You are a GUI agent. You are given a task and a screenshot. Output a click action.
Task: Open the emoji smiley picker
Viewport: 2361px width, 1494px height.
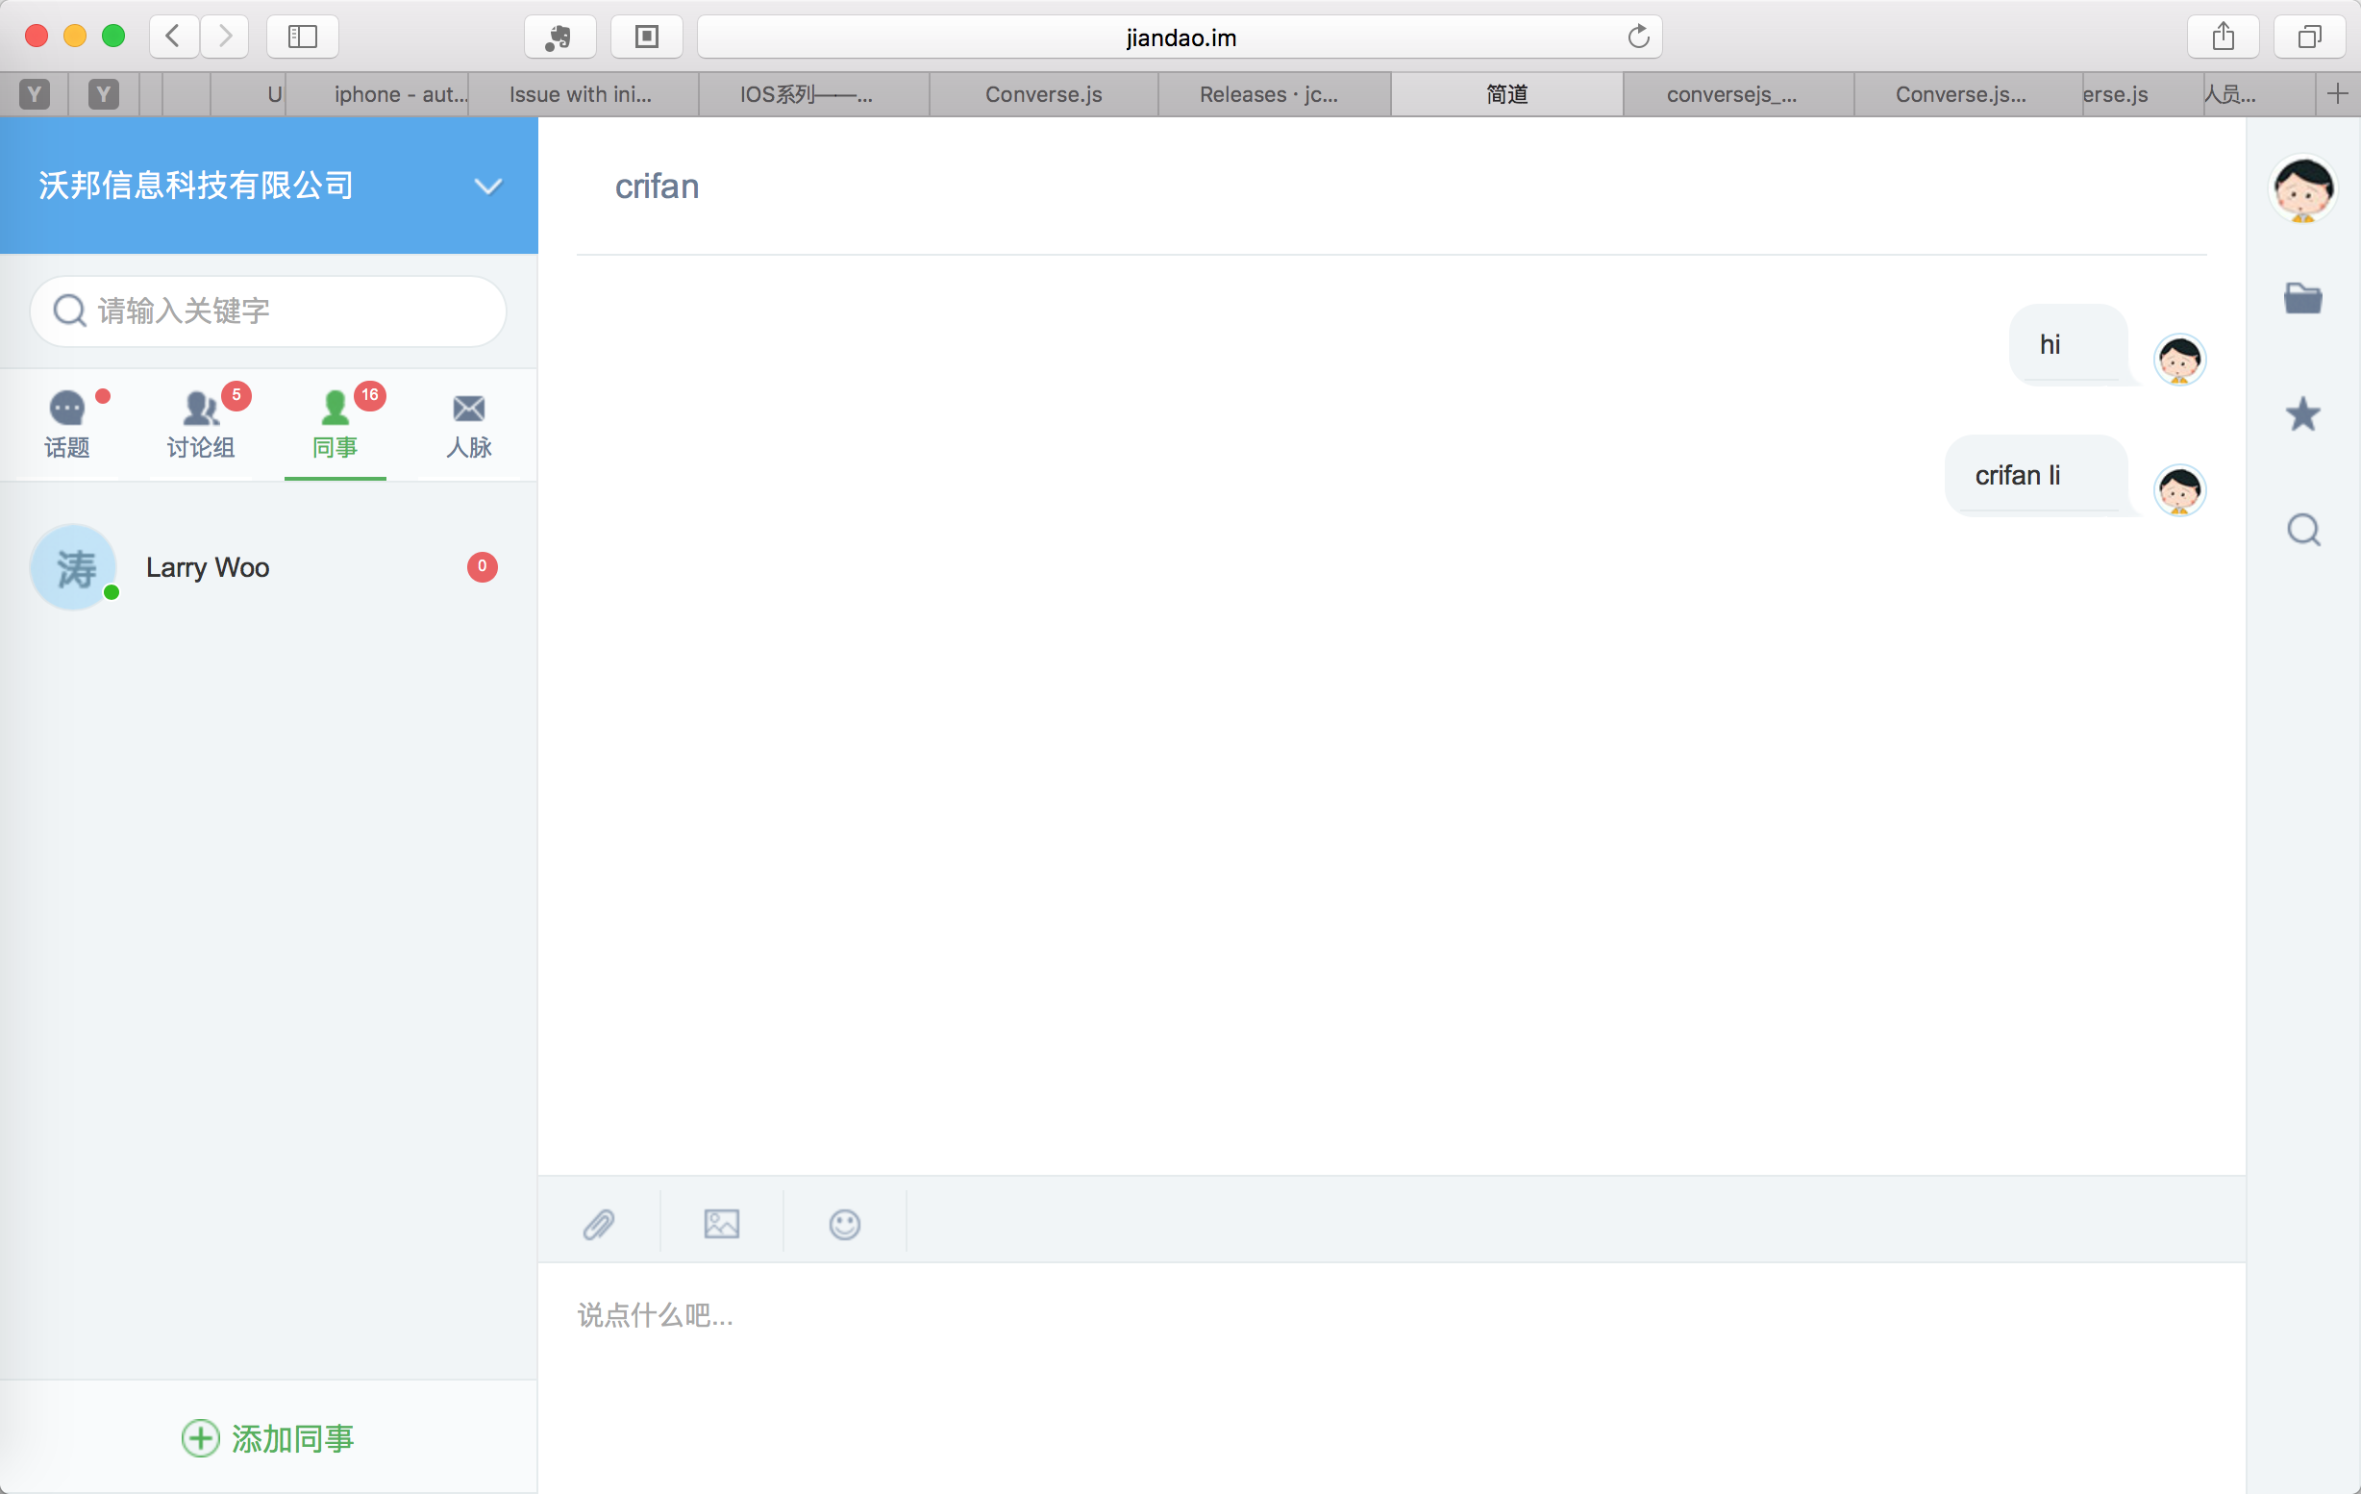[844, 1224]
